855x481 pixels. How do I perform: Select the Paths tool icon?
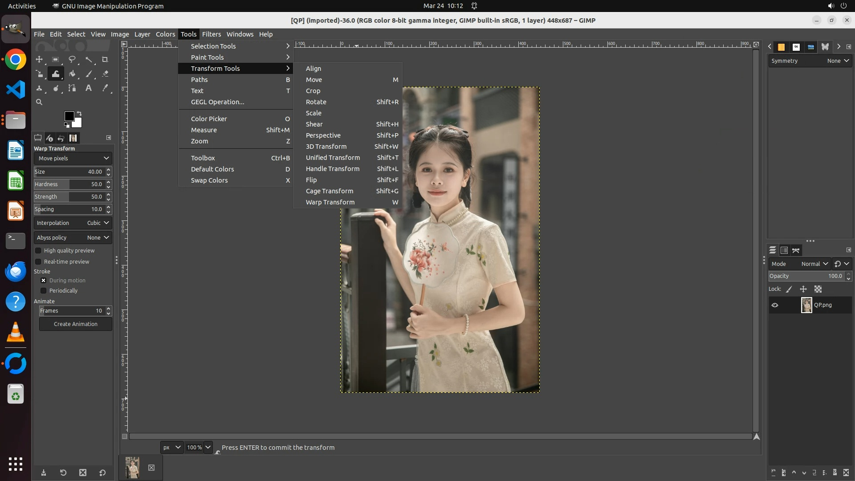point(72,88)
